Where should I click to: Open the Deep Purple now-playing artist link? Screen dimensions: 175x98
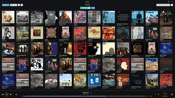coord(86,94)
